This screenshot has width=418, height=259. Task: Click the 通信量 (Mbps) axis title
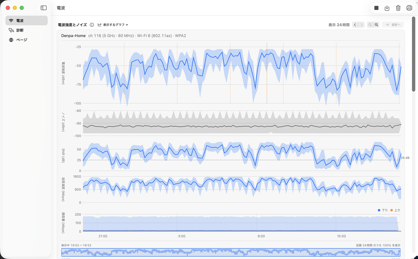tap(63, 223)
